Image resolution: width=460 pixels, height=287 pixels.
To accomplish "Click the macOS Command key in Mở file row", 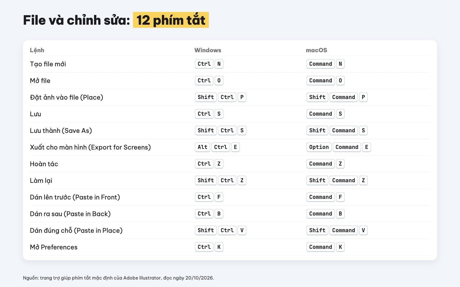I will tap(321, 81).
